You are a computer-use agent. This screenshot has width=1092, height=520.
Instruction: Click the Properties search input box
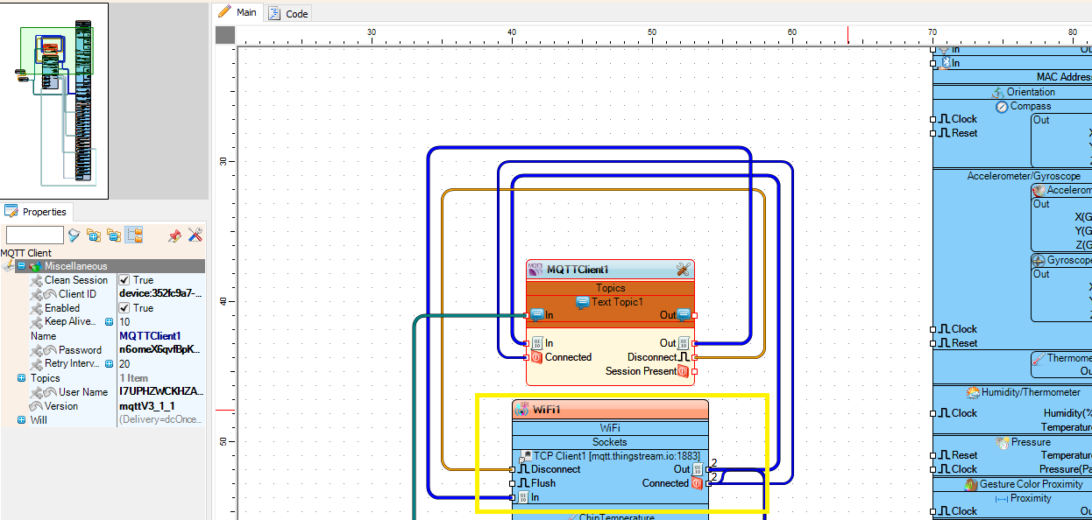[35, 235]
